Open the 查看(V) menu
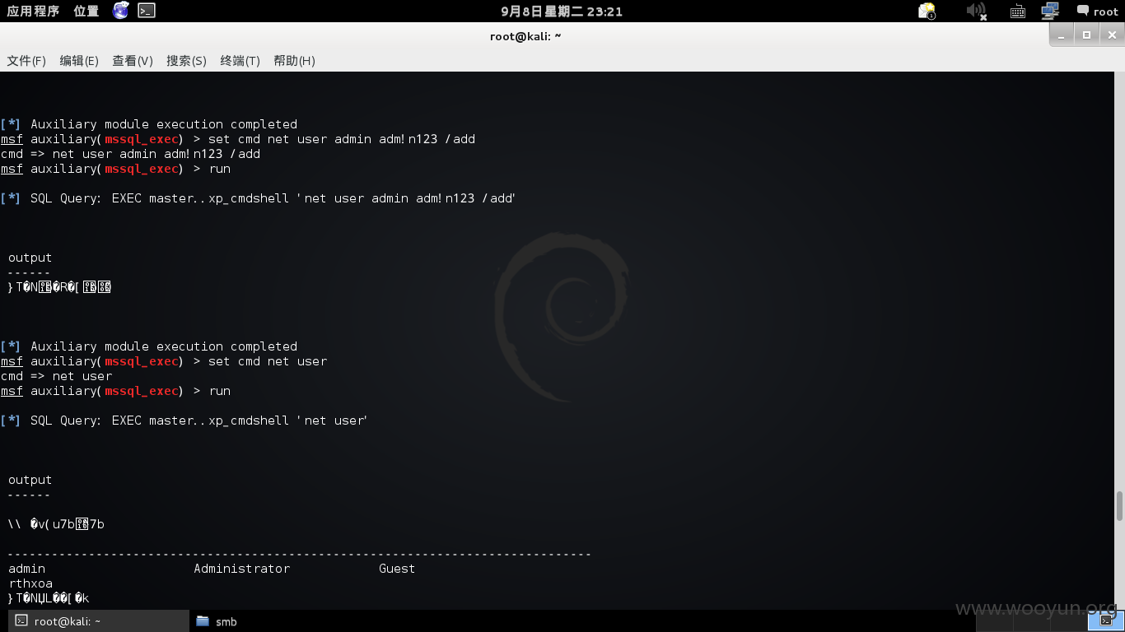This screenshot has width=1125, height=632. (x=133, y=61)
